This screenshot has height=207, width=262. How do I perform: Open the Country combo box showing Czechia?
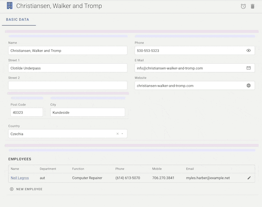(x=62, y=134)
